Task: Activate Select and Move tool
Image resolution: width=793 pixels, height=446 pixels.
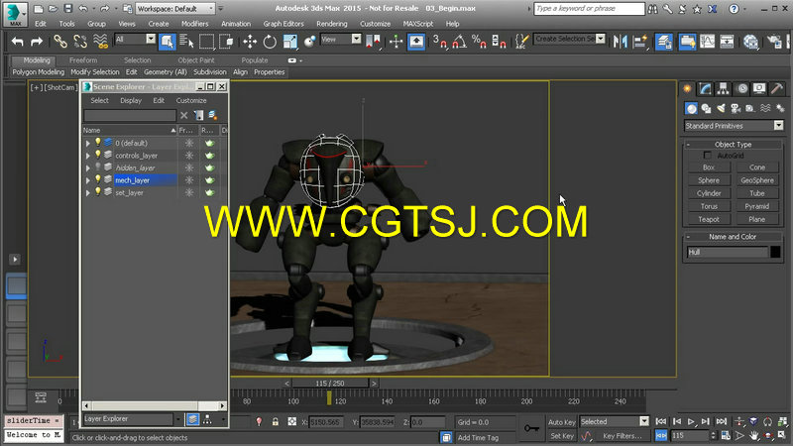Action: [250, 42]
